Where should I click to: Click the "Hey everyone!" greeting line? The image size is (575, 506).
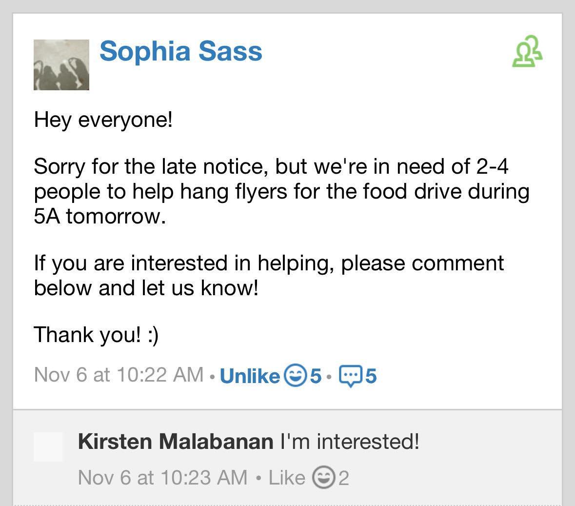(x=103, y=119)
